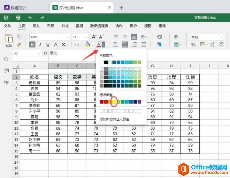Redo the last action

[x=42, y=18]
